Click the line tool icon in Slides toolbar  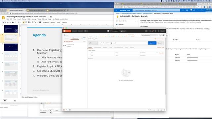pos(35,22)
